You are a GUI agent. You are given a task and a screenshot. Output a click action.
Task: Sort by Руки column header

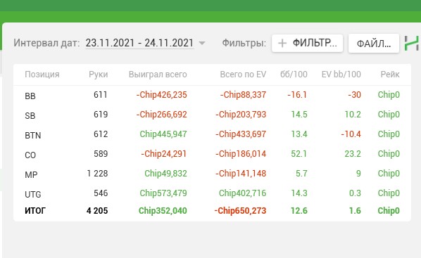coord(99,75)
